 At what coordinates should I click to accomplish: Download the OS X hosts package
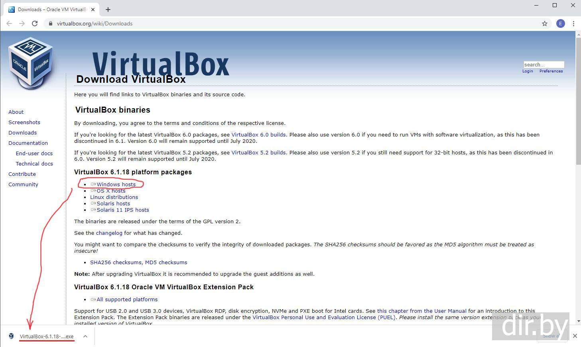click(x=111, y=191)
